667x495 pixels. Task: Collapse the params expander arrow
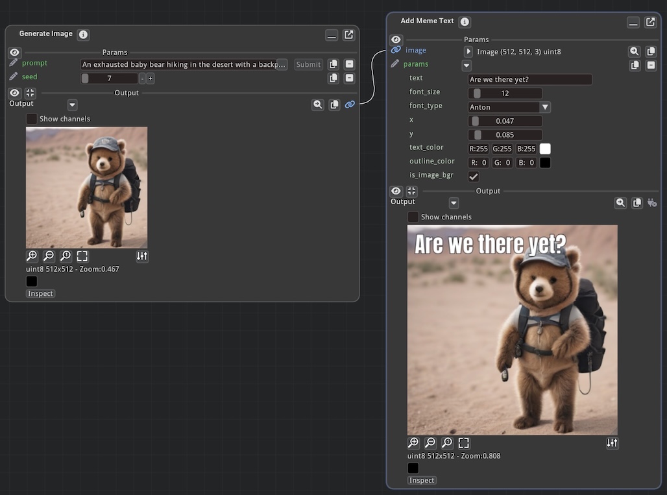pos(467,65)
